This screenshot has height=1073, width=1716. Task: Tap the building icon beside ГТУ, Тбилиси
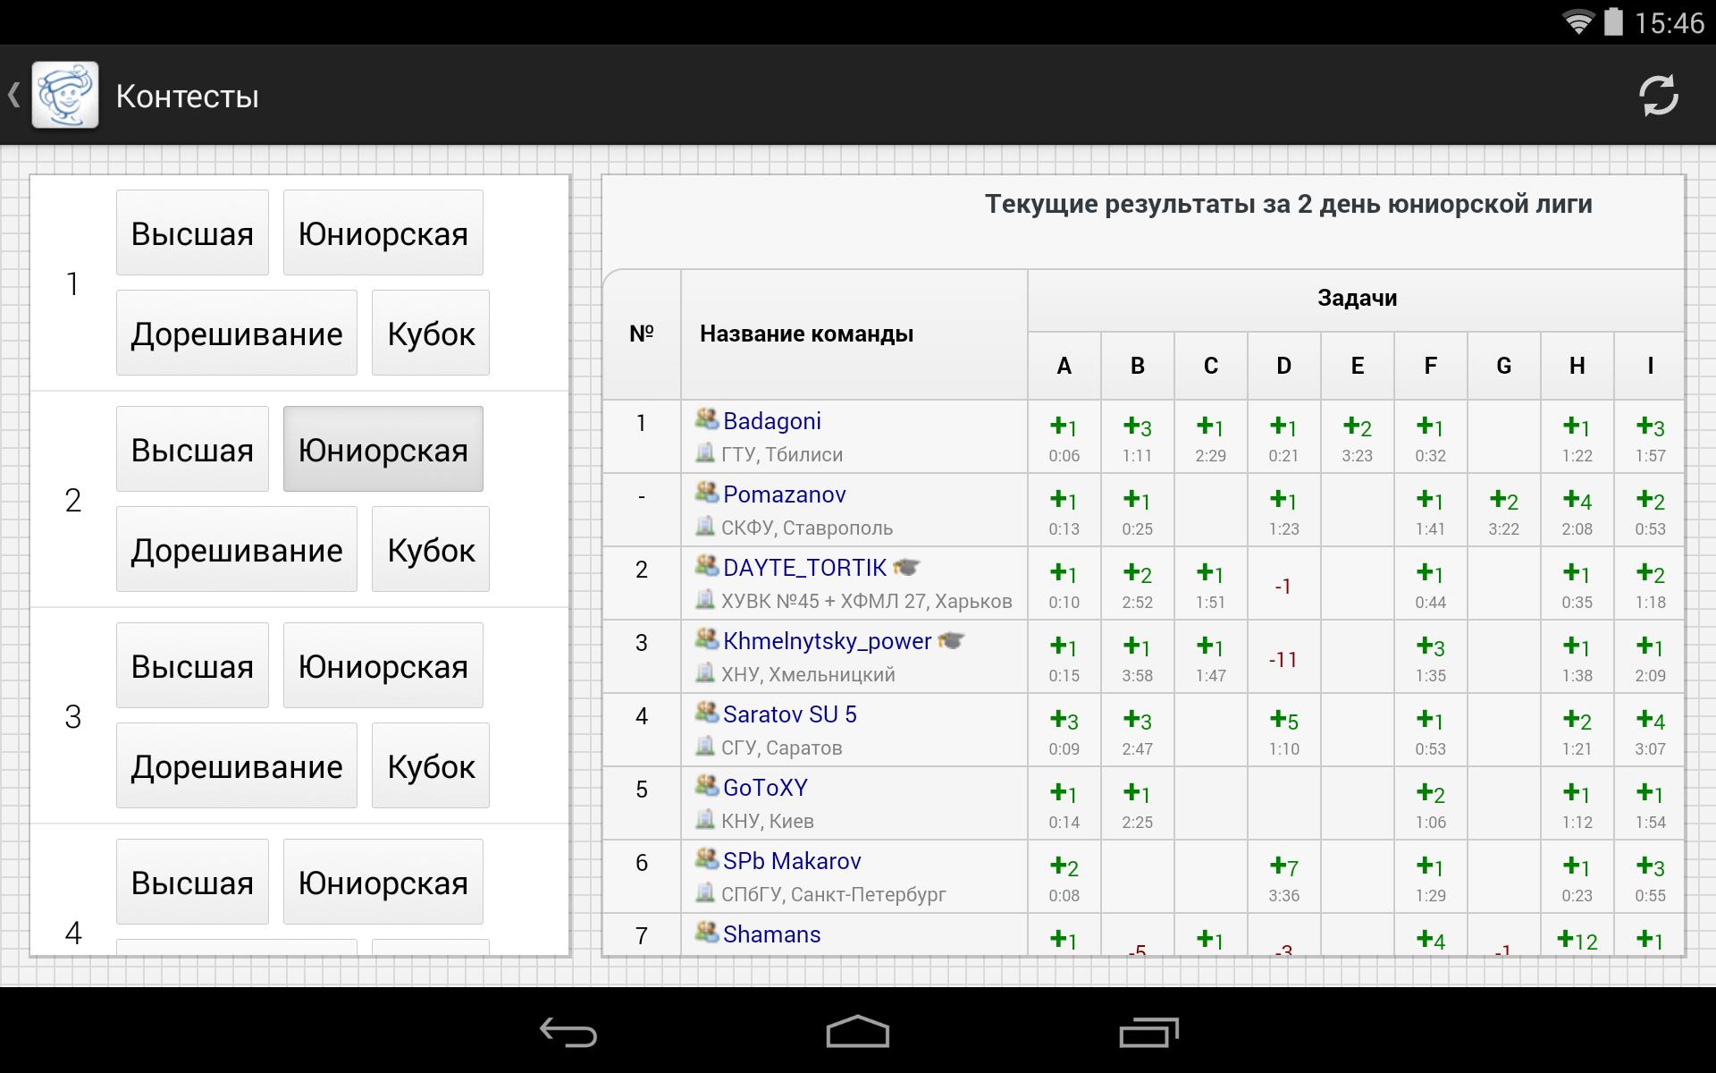coord(705,453)
